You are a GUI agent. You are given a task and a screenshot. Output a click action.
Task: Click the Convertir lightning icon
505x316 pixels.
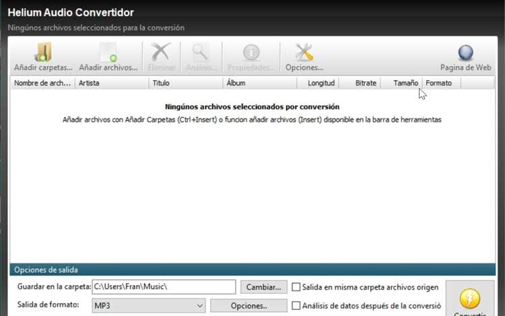[x=470, y=299]
